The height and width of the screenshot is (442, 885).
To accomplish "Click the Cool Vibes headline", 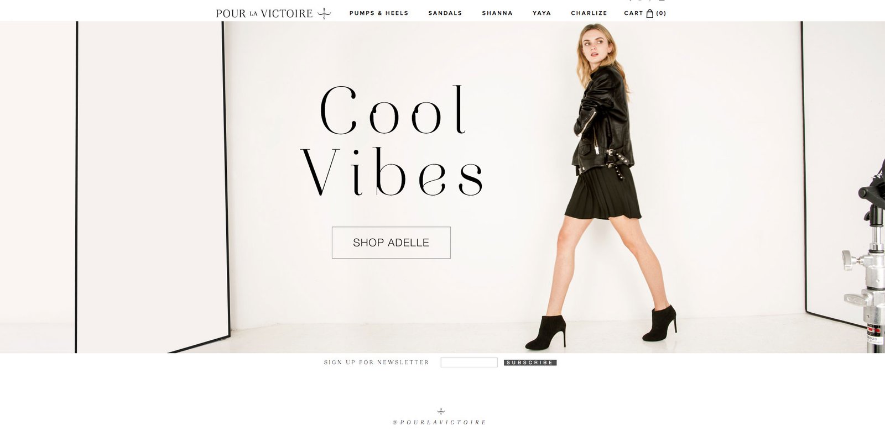I will click(x=392, y=141).
